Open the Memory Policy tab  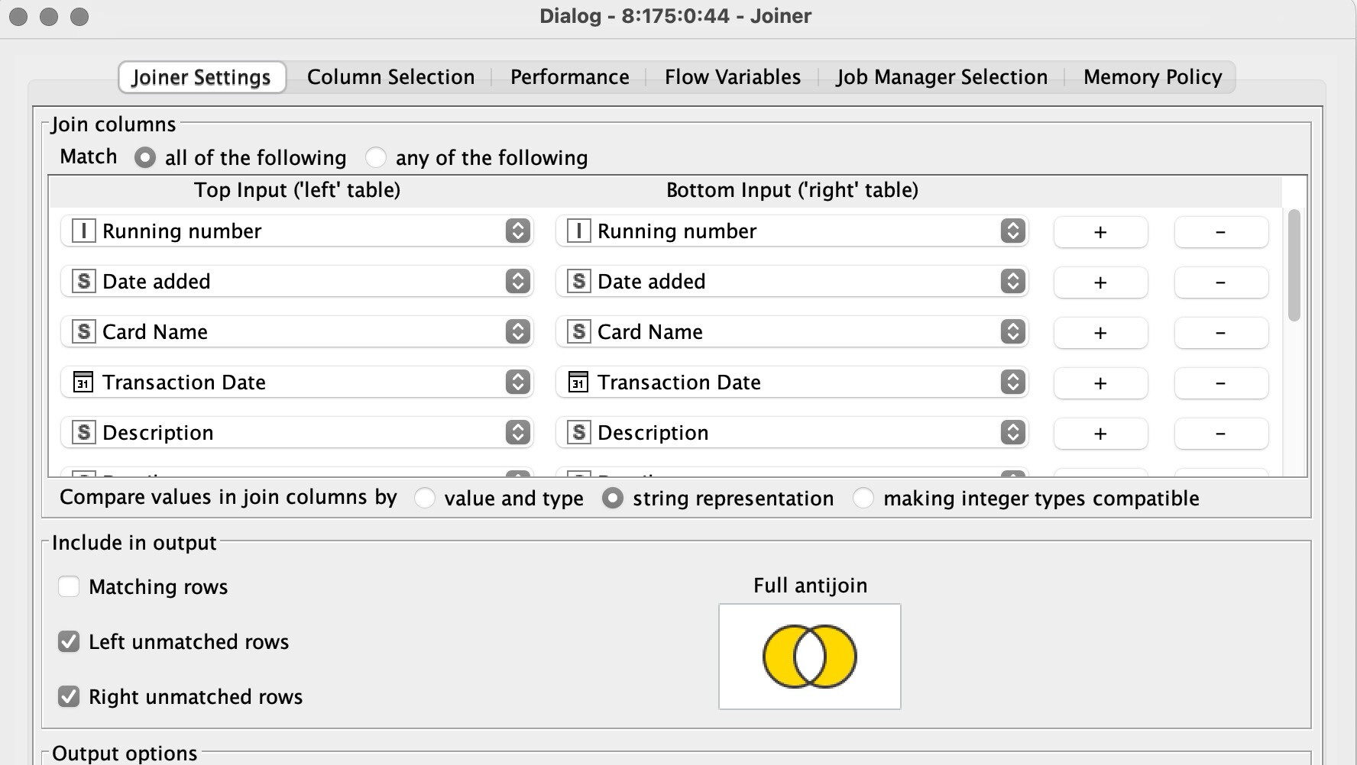click(1151, 76)
